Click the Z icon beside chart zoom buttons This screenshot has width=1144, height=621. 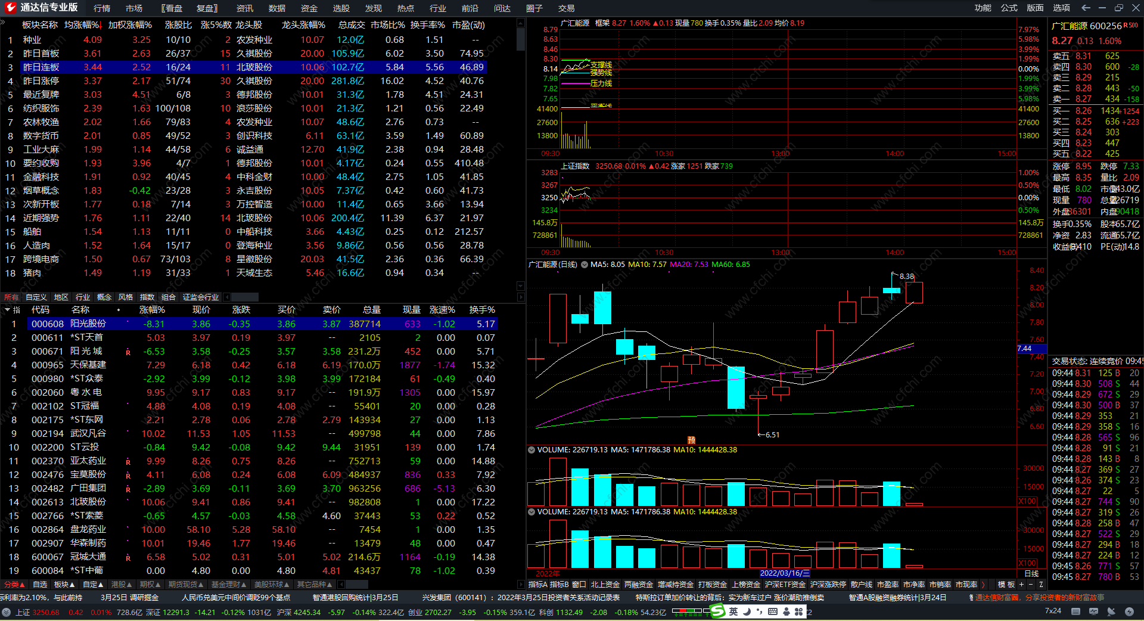coord(1041,585)
